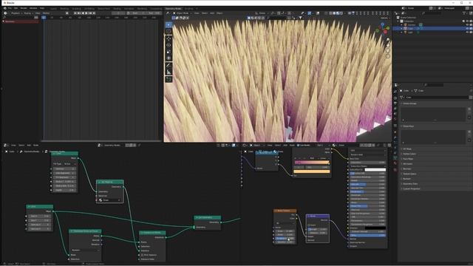Open Keying popover in timeline header

tap(28, 13)
